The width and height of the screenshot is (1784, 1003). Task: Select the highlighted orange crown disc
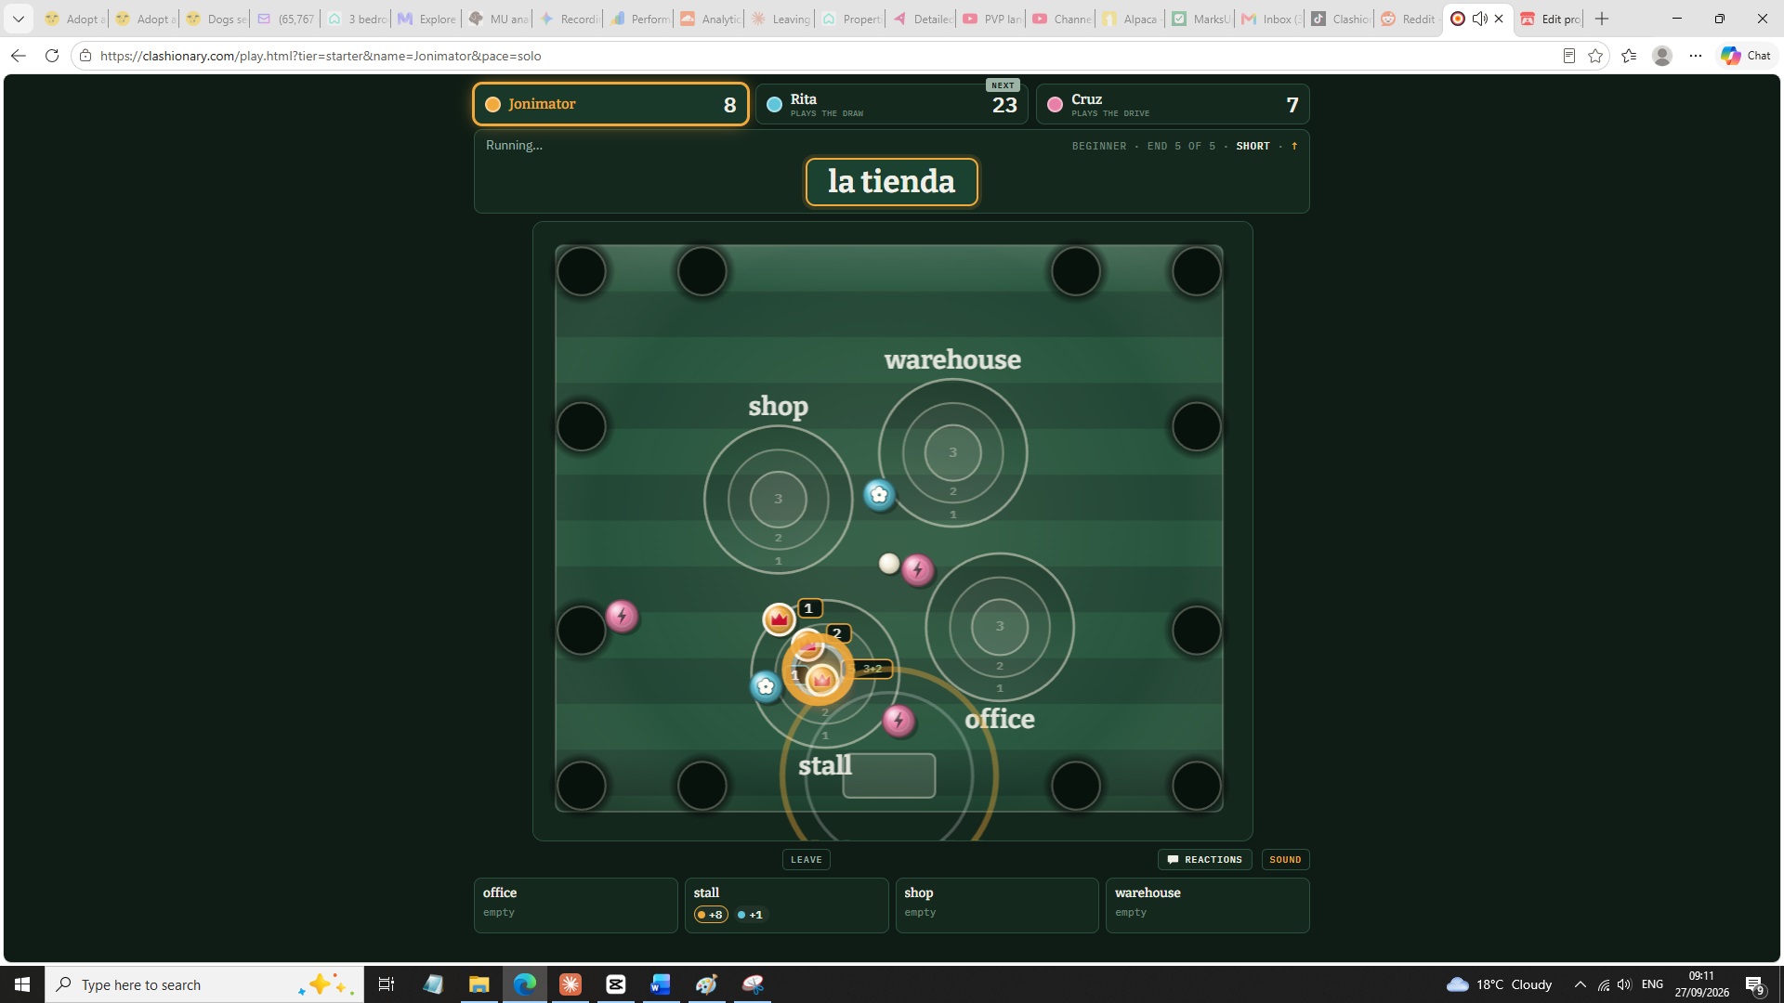(x=820, y=680)
